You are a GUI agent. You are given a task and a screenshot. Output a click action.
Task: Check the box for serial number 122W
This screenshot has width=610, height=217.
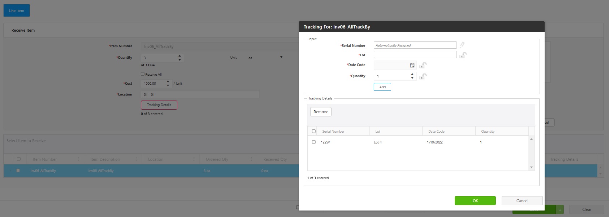[x=313, y=142]
